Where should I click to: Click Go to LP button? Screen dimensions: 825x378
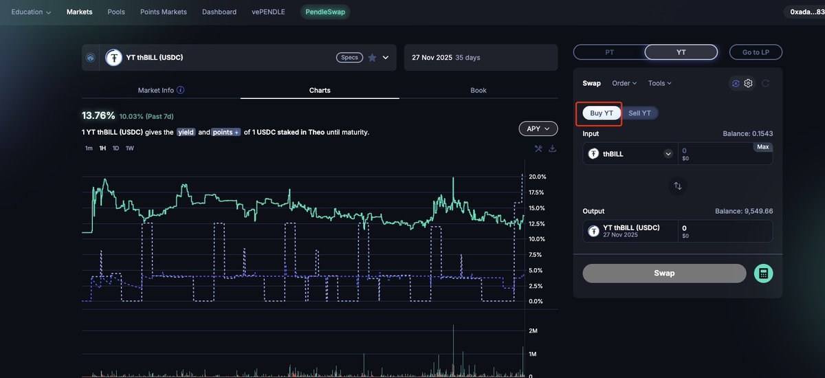pos(756,52)
